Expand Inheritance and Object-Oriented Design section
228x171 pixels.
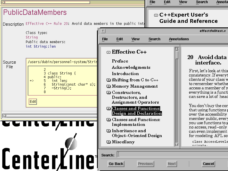coord(108,131)
